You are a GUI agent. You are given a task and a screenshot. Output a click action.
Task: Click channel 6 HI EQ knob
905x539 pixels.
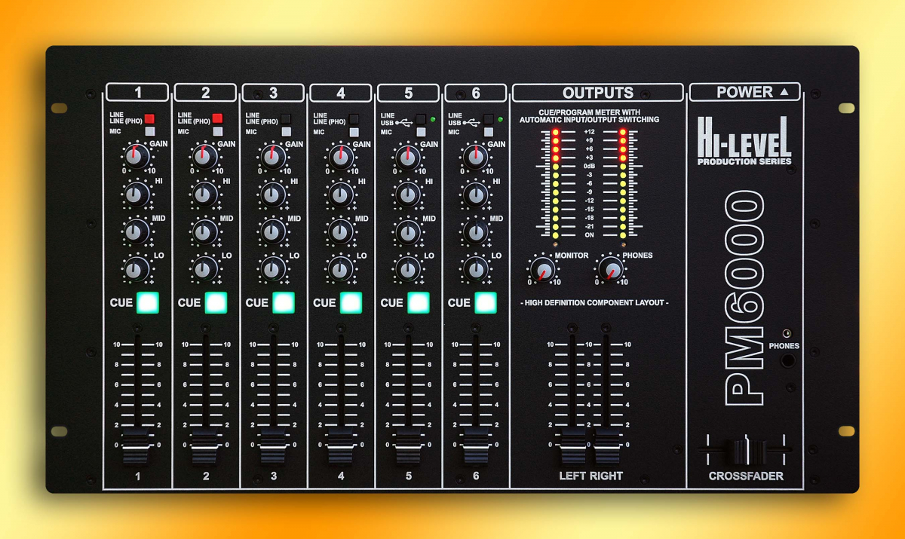point(475,194)
